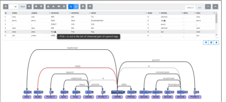Toggle enhanced dependencies with the tree icon
226x102 pixels.
[216, 42]
